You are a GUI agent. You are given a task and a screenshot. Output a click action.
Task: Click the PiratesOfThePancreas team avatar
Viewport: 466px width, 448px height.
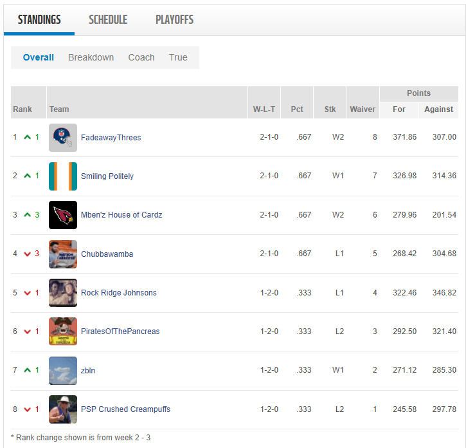pyautogui.click(x=63, y=331)
